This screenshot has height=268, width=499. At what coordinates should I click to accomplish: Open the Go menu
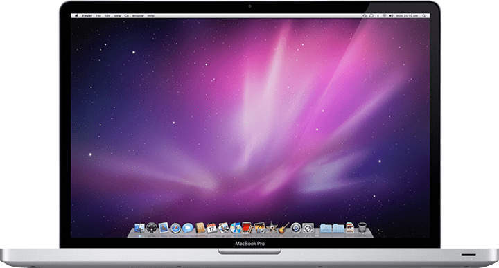click(x=127, y=15)
